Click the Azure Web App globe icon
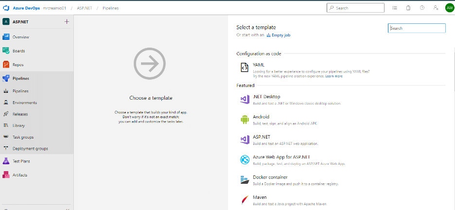Viewport: 455px width, 210px height. click(x=245, y=159)
